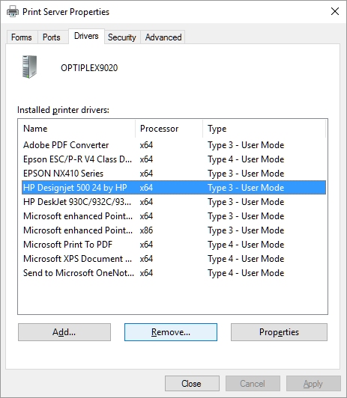Select the Adobe PDF Converter driver
Image resolution: width=347 pixels, height=398 pixels.
174,145
